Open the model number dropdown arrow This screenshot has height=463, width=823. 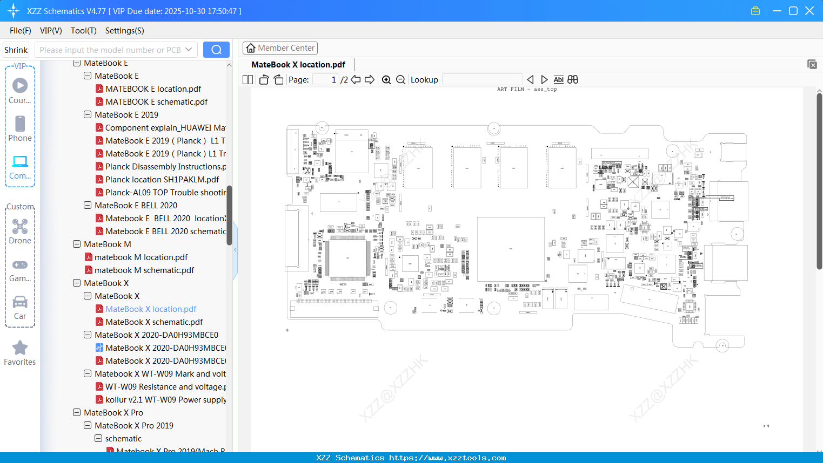pyautogui.click(x=189, y=50)
